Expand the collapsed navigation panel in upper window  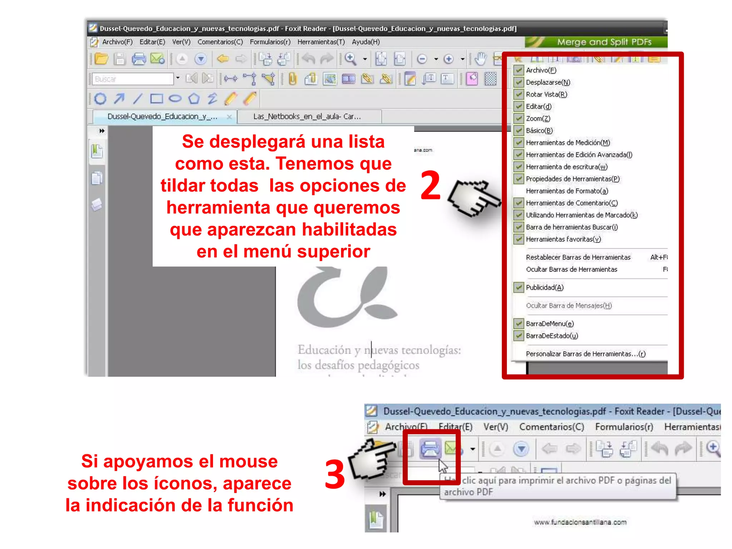(102, 131)
